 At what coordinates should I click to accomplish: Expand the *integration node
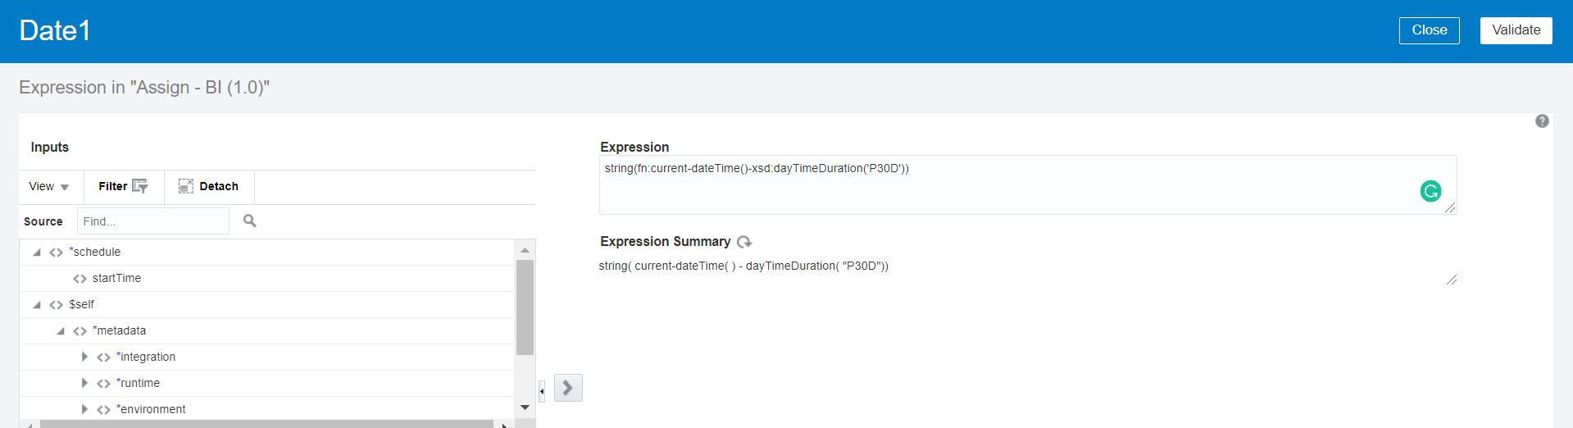84,357
